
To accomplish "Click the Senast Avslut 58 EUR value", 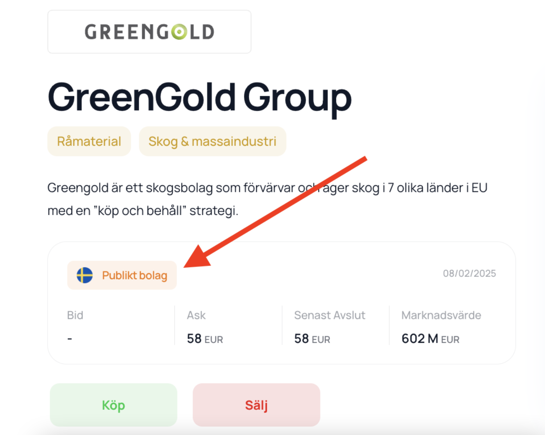I will pos(312,339).
